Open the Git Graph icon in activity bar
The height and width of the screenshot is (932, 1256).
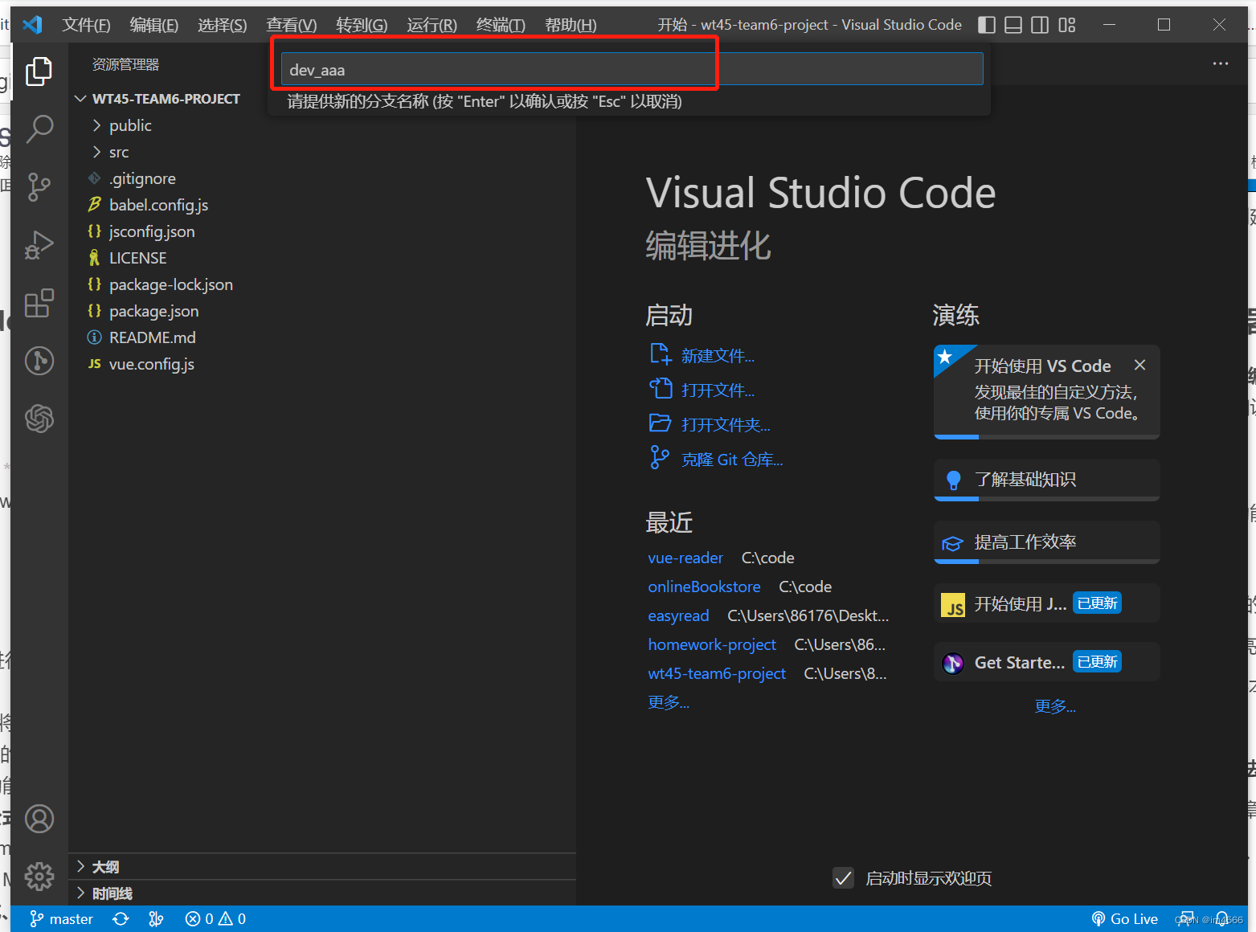(x=39, y=361)
